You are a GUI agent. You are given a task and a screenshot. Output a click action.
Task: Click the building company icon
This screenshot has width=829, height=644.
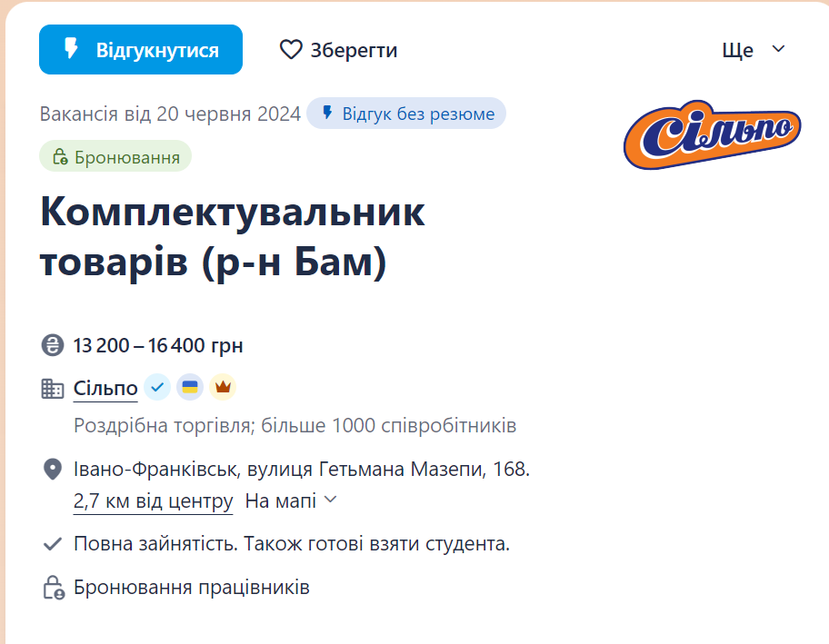(x=53, y=389)
